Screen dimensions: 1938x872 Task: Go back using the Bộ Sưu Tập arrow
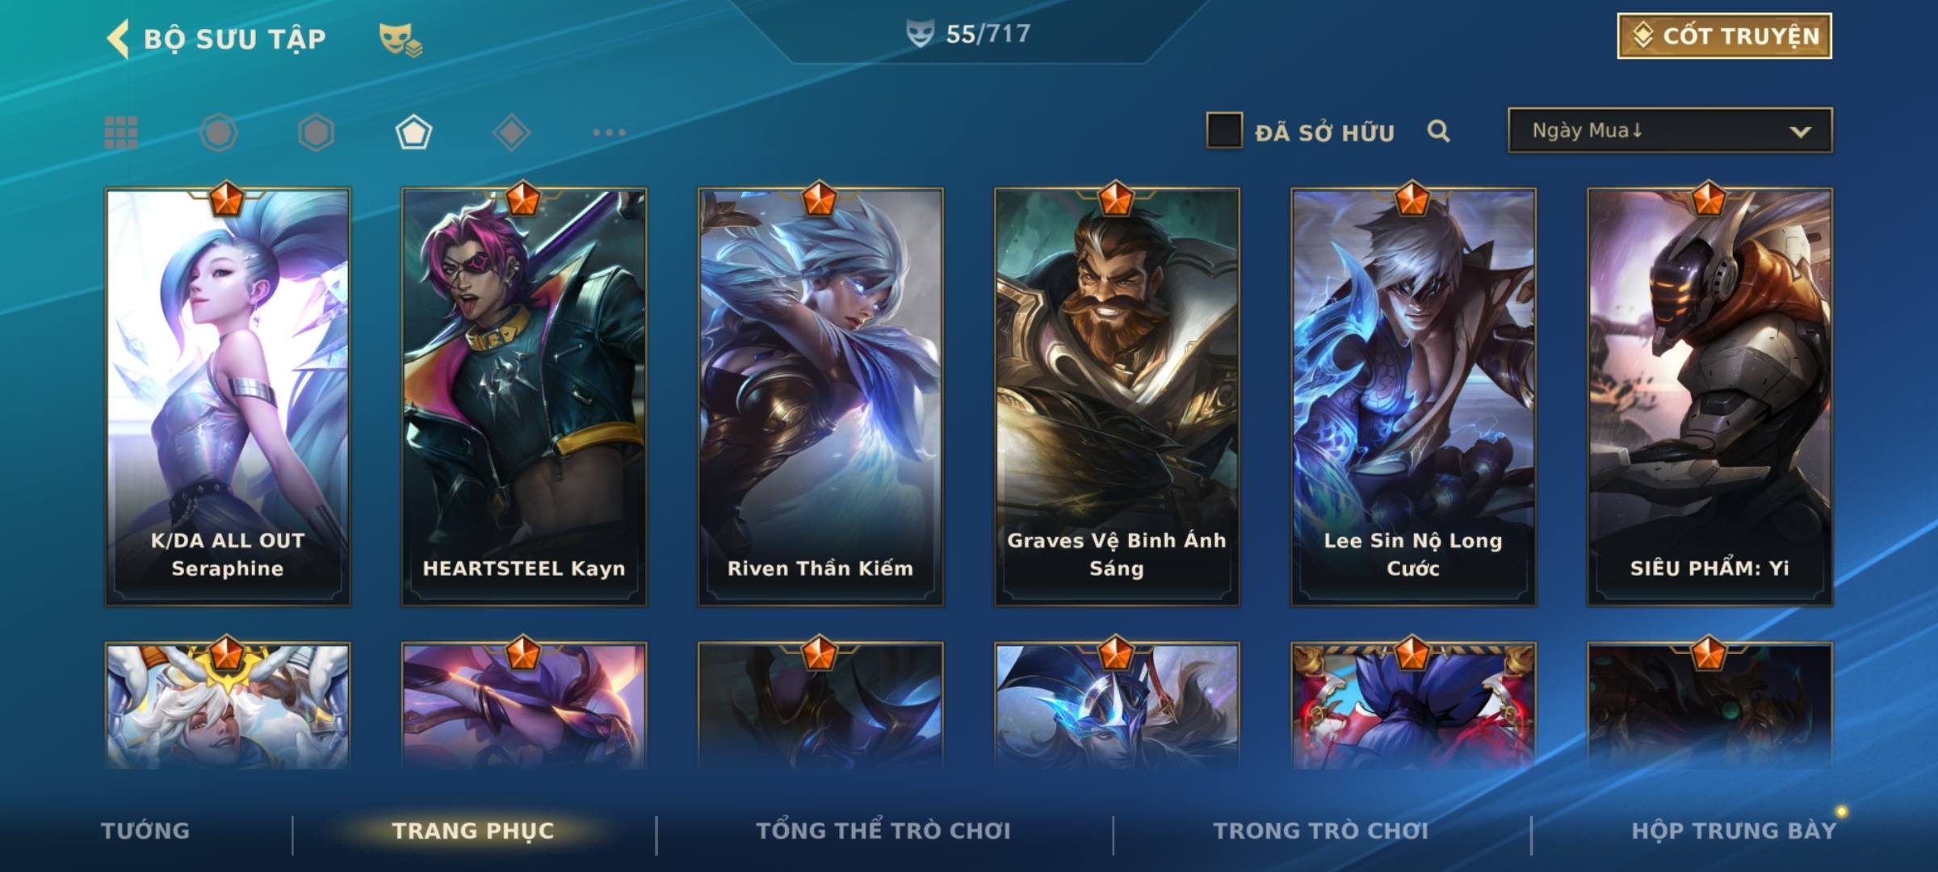coord(118,39)
